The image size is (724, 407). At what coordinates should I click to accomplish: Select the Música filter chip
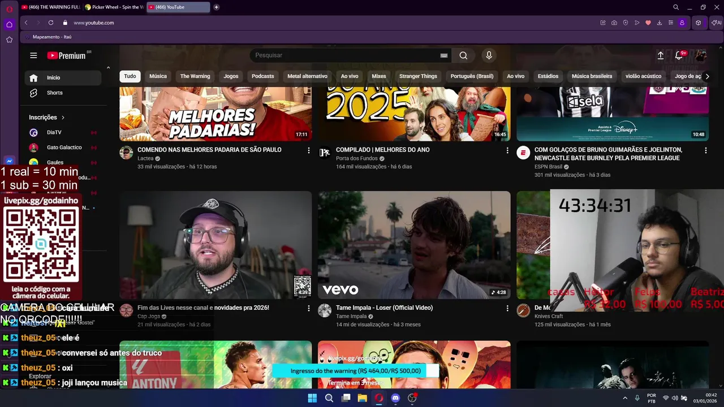click(x=158, y=76)
